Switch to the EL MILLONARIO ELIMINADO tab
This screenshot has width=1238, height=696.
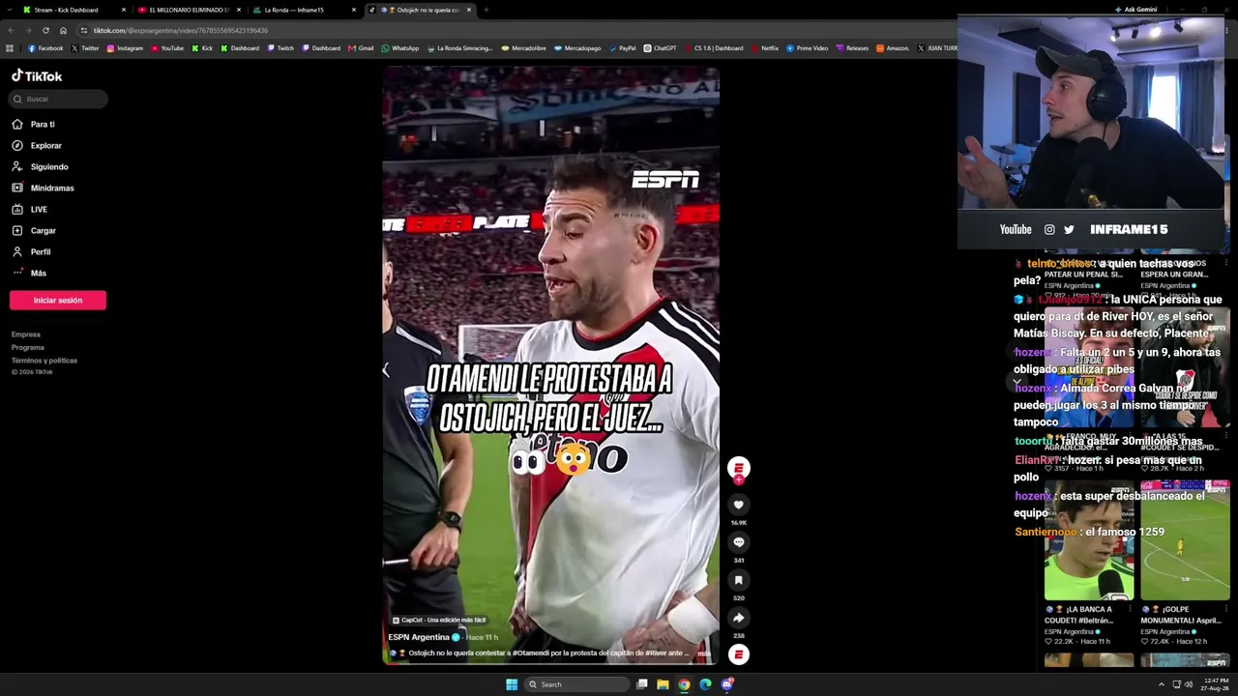pyautogui.click(x=189, y=10)
